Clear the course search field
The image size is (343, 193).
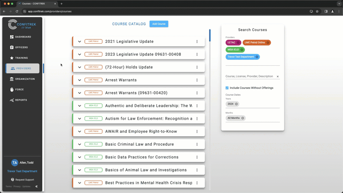click(278, 76)
